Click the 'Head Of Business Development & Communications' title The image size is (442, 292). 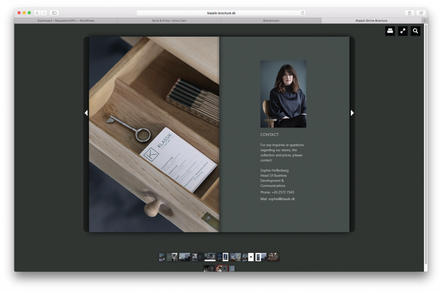[273, 181]
